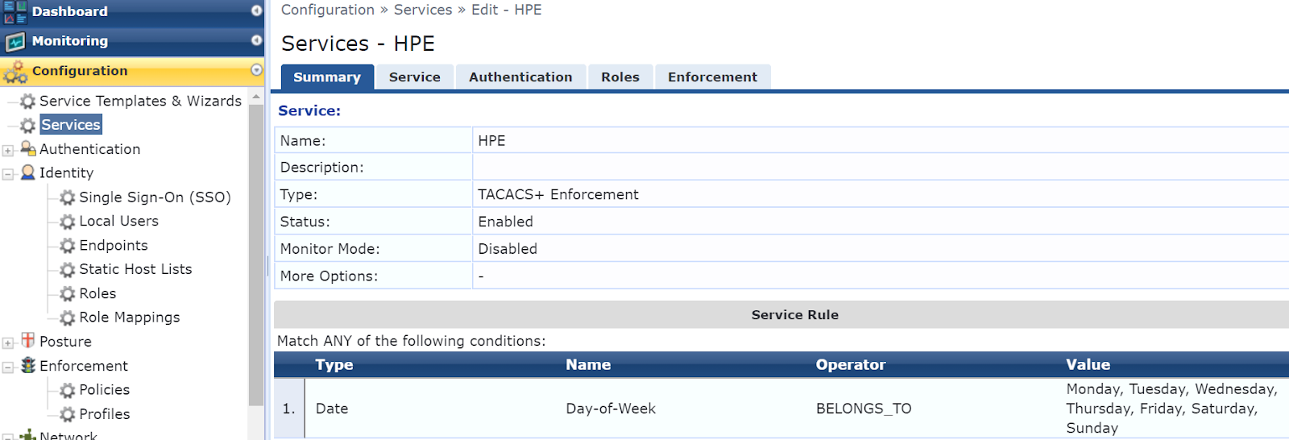This screenshot has height=440, width=1289.
Task: Click gear icon beside Endpoints
Action: [68, 246]
